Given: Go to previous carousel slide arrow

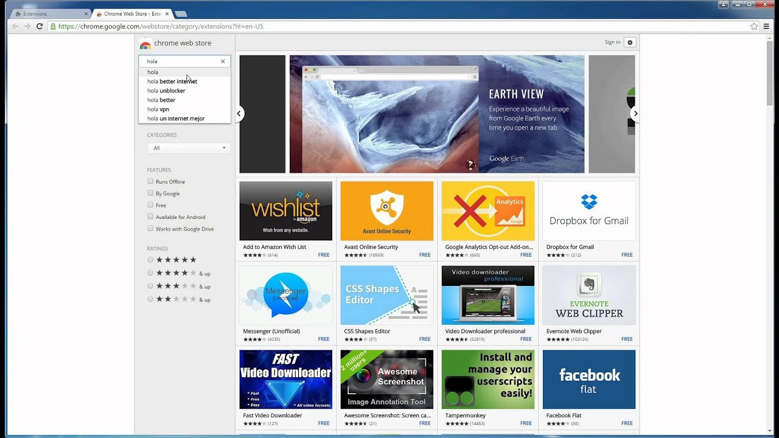Looking at the screenshot, I should 239,113.
